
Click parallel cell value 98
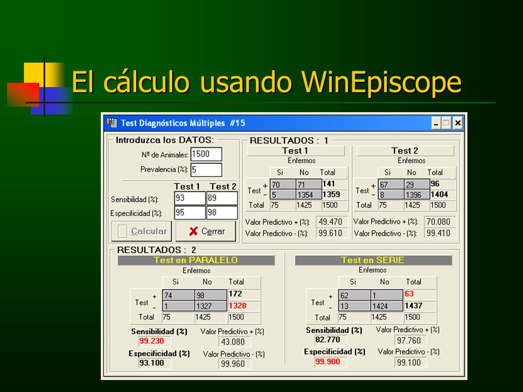(x=211, y=295)
